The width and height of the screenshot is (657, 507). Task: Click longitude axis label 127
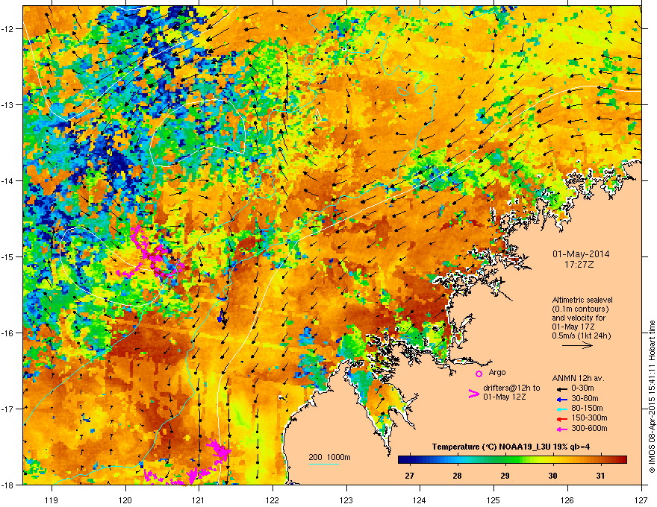click(641, 500)
